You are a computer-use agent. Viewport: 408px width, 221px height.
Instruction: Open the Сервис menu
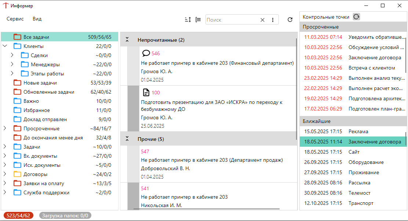[15, 19]
